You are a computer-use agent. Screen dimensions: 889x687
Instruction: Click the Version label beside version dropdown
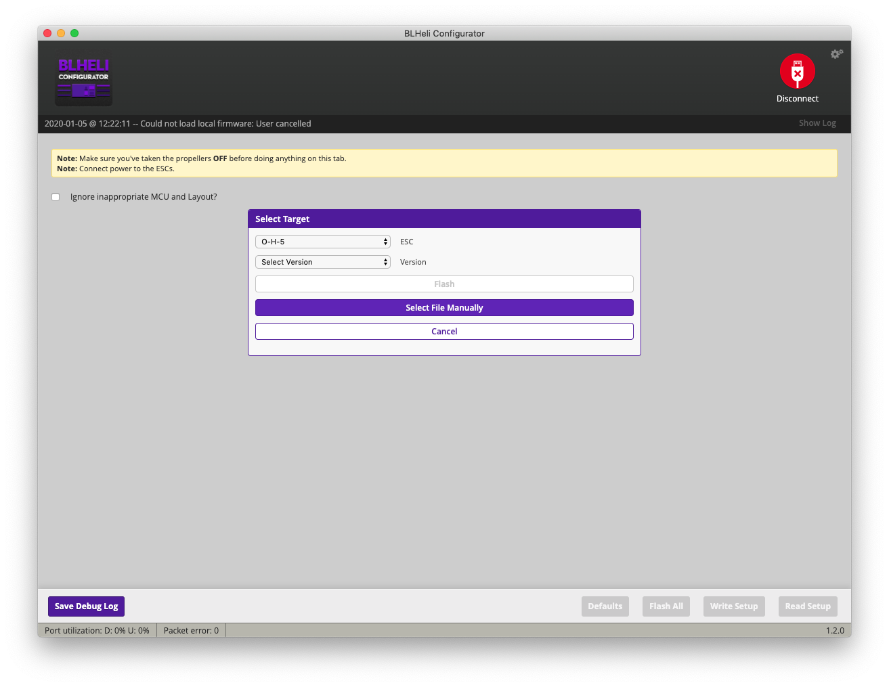pos(413,262)
